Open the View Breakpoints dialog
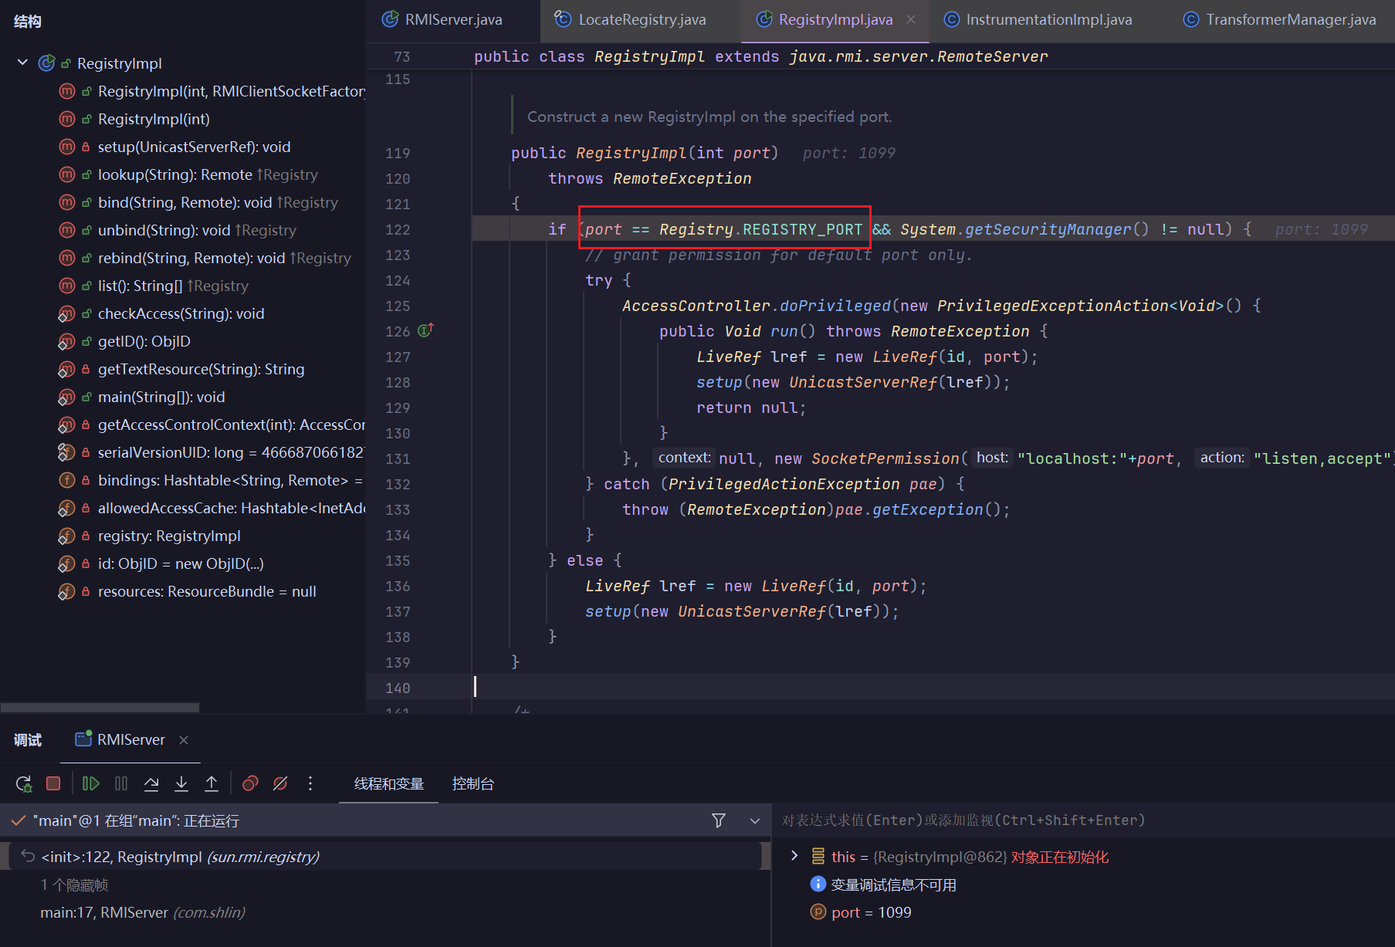 [250, 784]
